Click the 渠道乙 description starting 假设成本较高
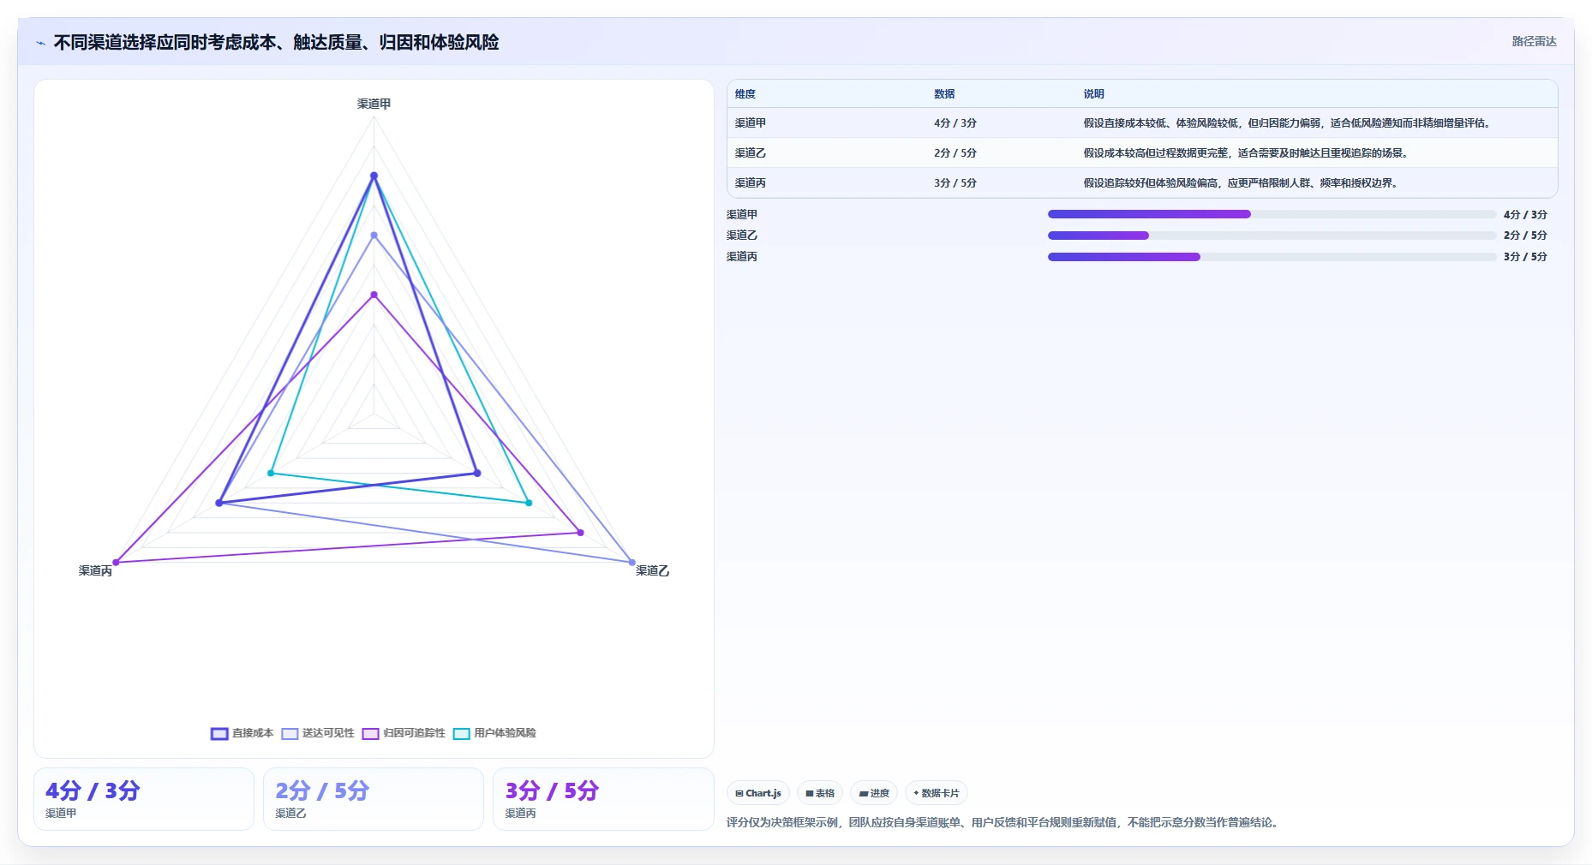 1246,153
